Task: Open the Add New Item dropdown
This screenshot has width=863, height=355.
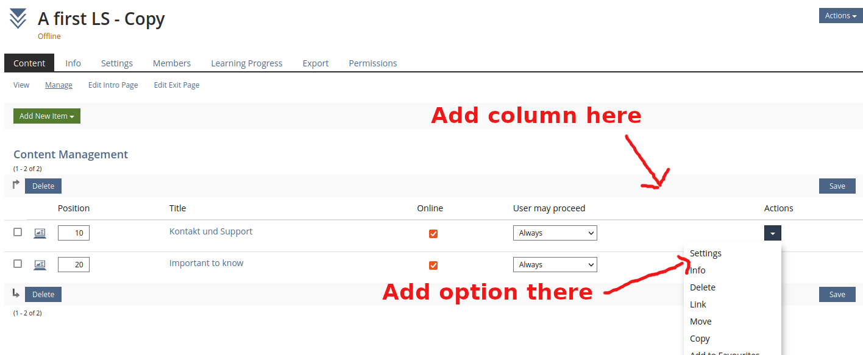Action: coord(47,116)
